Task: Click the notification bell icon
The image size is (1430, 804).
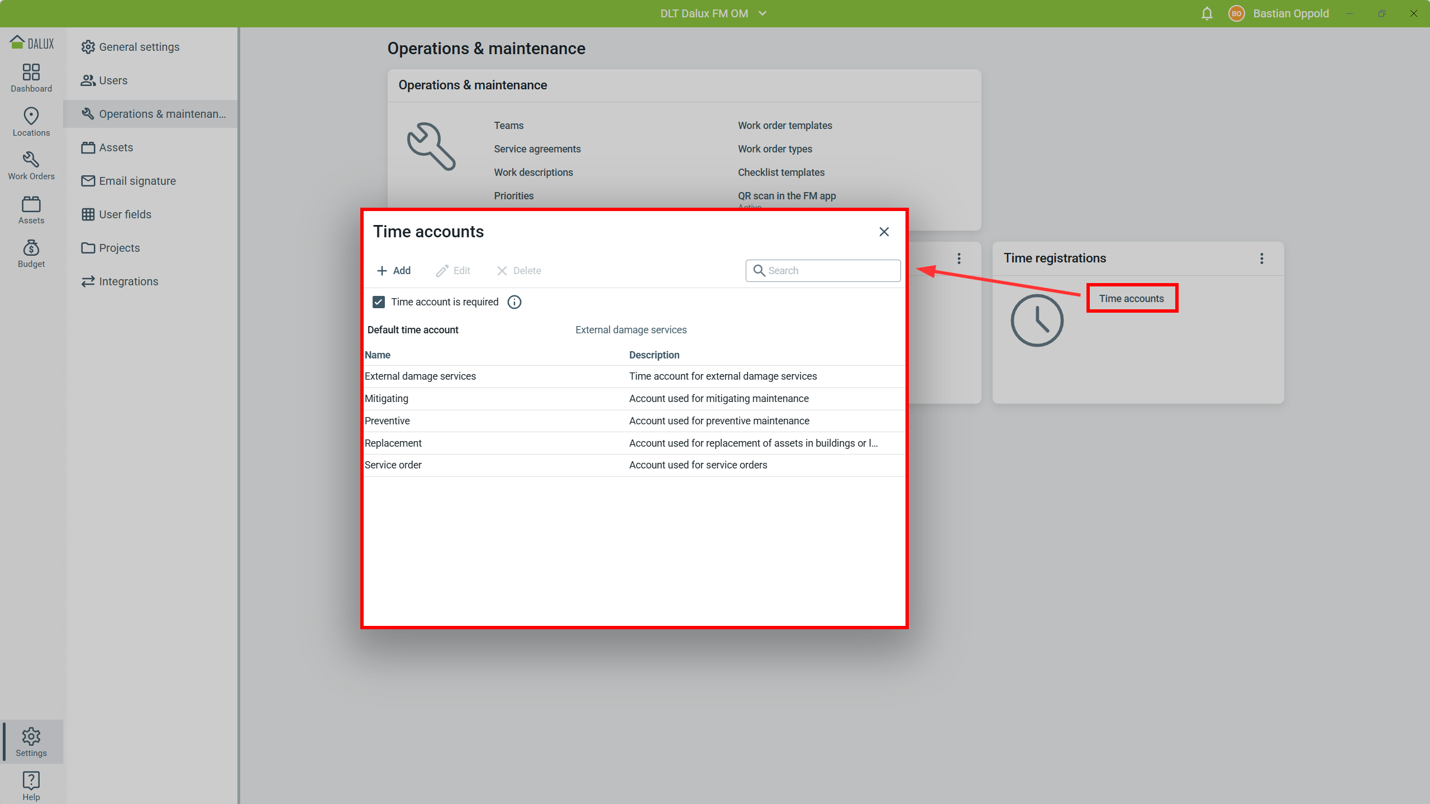Action: (1207, 13)
